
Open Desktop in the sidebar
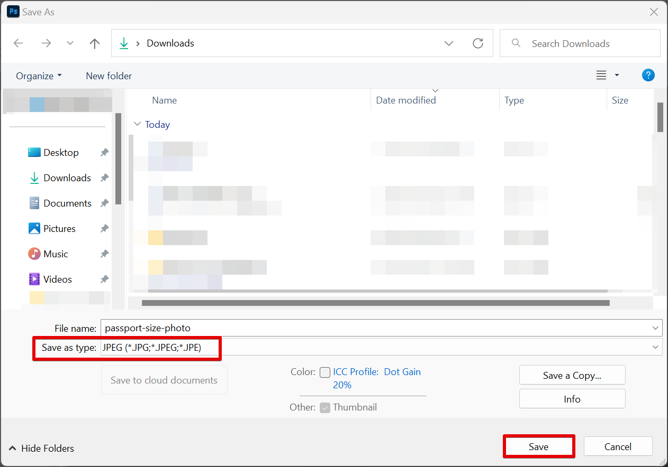click(61, 153)
